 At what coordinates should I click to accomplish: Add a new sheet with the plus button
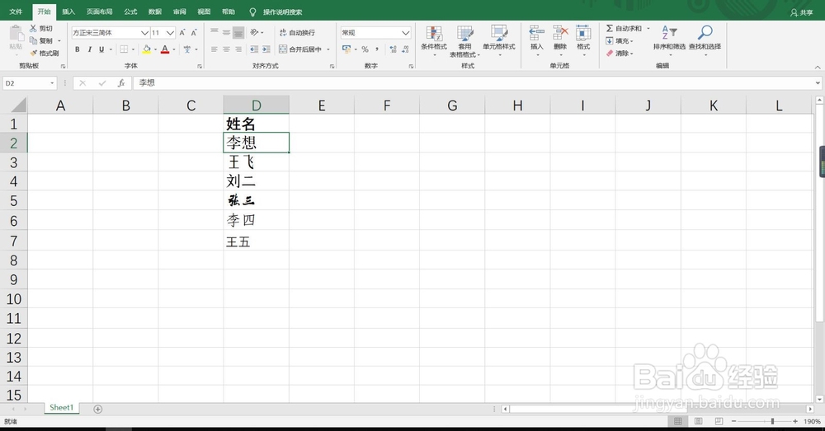tap(98, 409)
